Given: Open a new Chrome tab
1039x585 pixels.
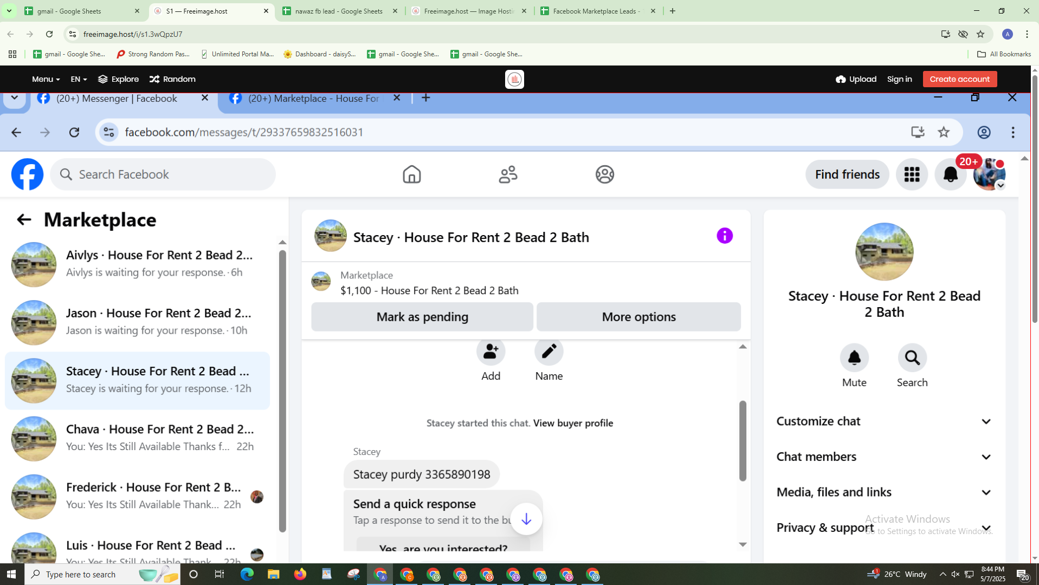Looking at the screenshot, I should pos(673,11).
